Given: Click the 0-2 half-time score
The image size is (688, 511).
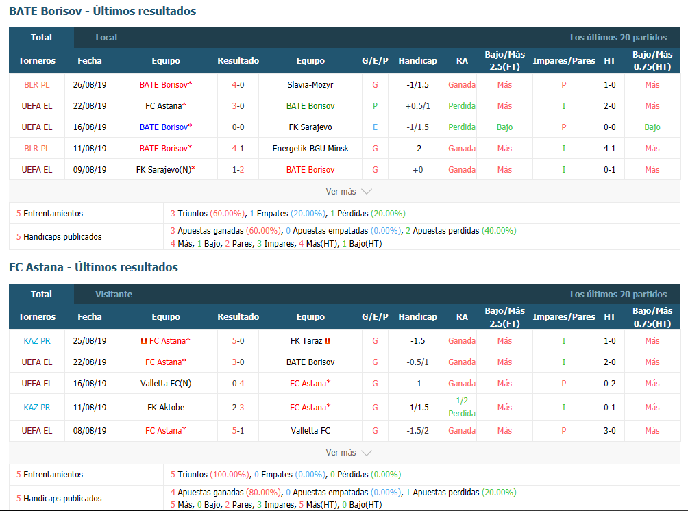Looking at the screenshot, I should coord(609,384).
